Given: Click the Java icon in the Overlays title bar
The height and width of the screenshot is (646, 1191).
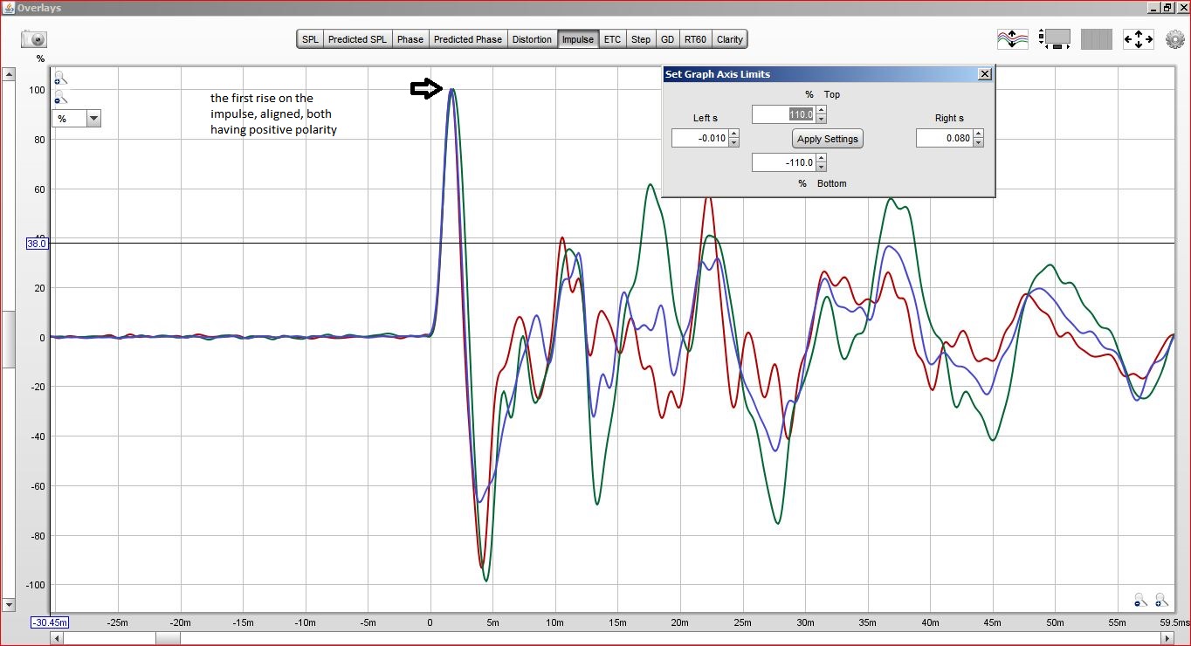Looking at the screenshot, I should 8,7.
